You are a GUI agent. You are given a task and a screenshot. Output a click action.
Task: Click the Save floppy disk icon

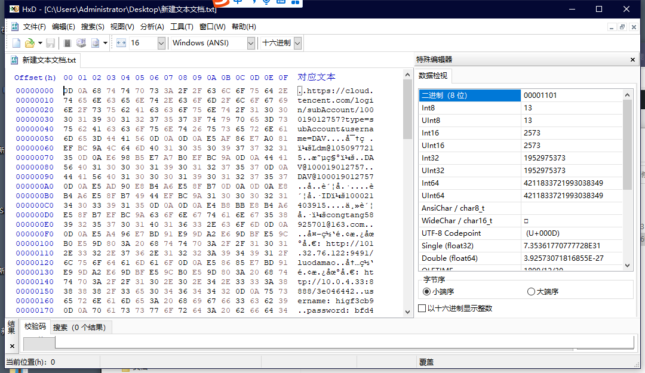(x=51, y=43)
